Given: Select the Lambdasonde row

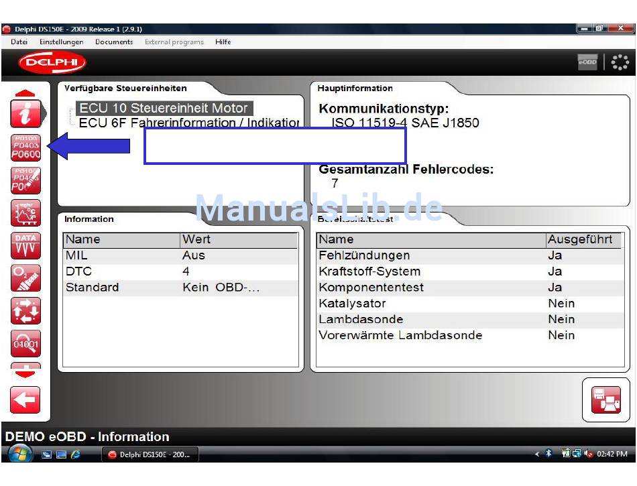Looking at the screenshot, I should 470,319.
